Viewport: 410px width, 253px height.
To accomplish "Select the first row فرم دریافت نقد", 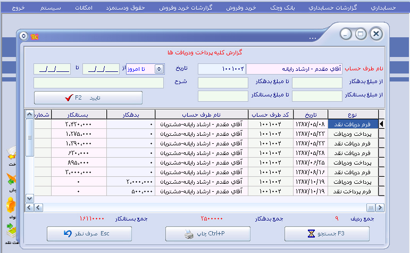I will [x=353, y=124].
